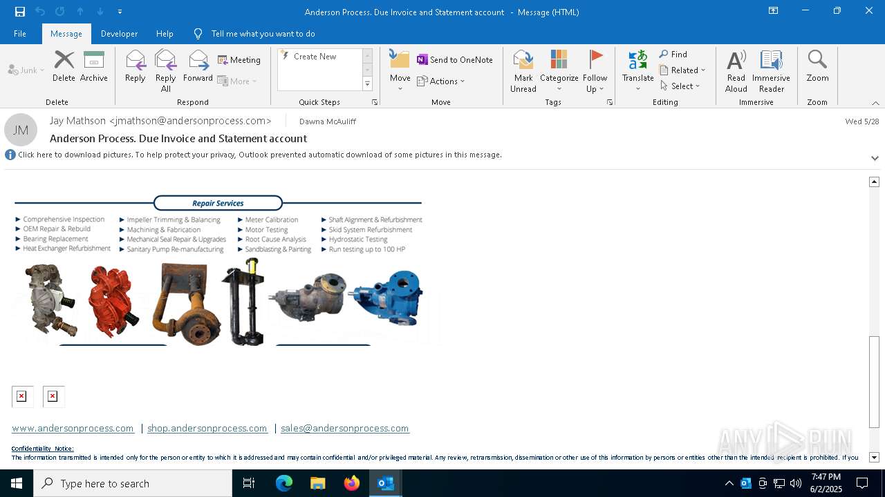The width and height of the screenshot is (885, 497).
Task: Open the www.andersonprocess.com link
Action: pyautogui.click(x=73, y=428)
